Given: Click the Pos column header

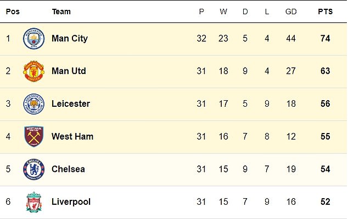Looking at the screenshot, I should pyautogui.click(x=13, y=11).
